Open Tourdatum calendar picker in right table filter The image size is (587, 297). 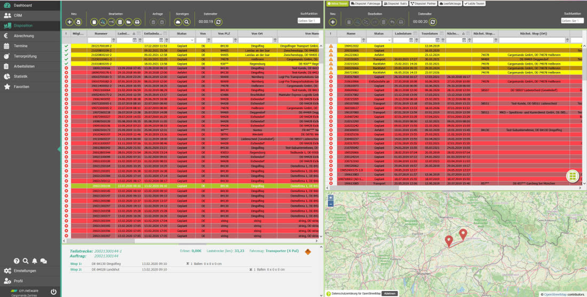(437, 40)
